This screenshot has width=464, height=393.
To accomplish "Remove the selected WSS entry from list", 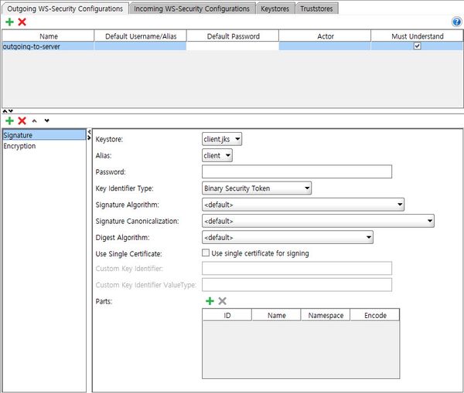I will 22,120.
